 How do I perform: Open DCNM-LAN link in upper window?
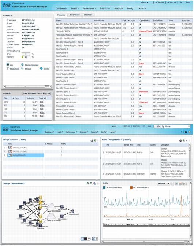point(172,3)
